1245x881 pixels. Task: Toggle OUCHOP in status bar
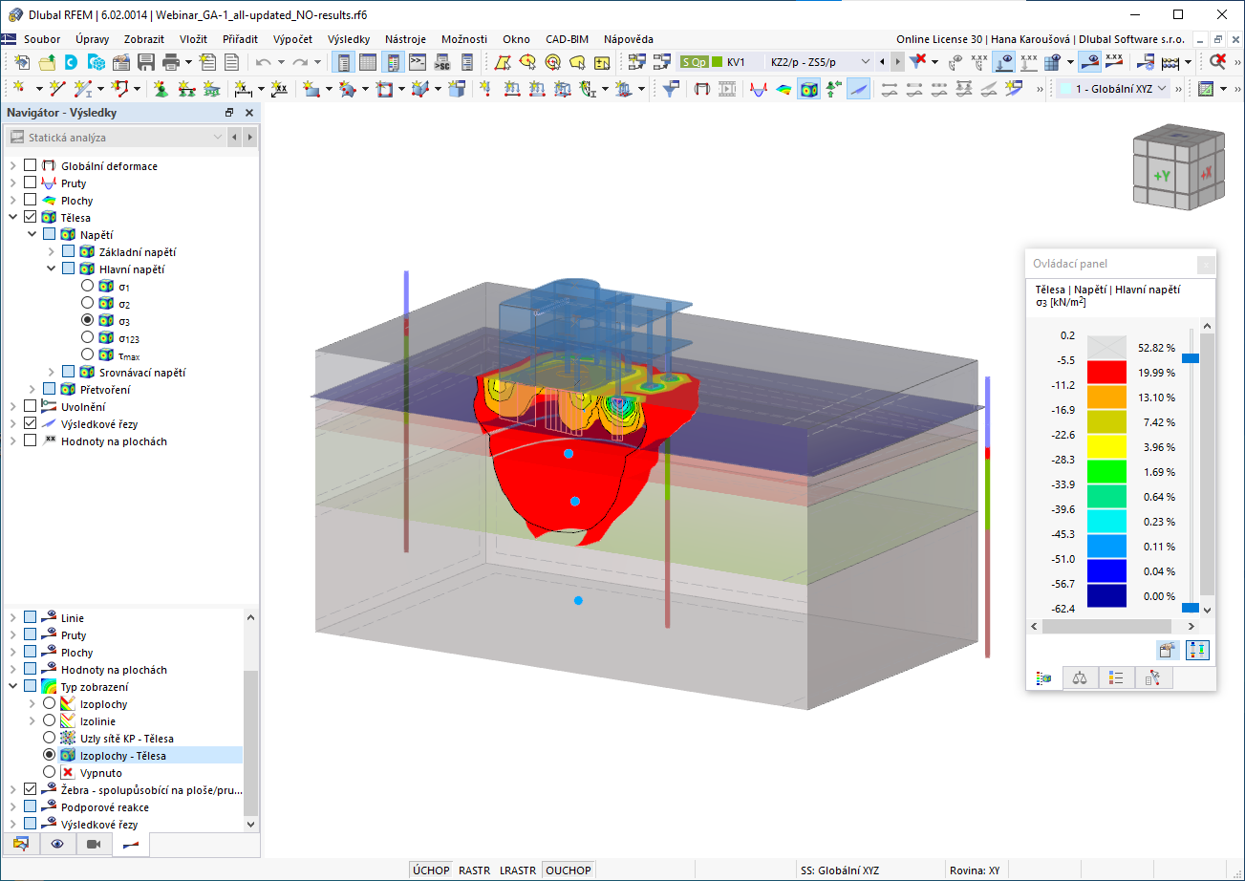point(569,870)
